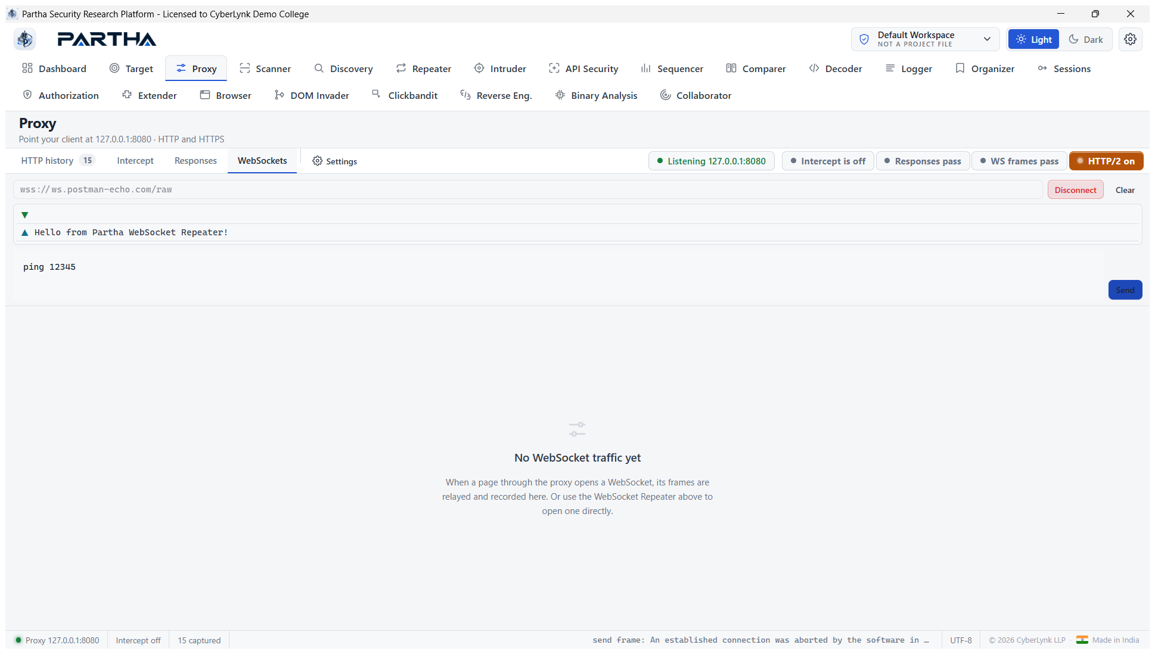Click UTF-8 encoding indicator
This screenshot has width=1155, height=654.
tap(961, 640)
